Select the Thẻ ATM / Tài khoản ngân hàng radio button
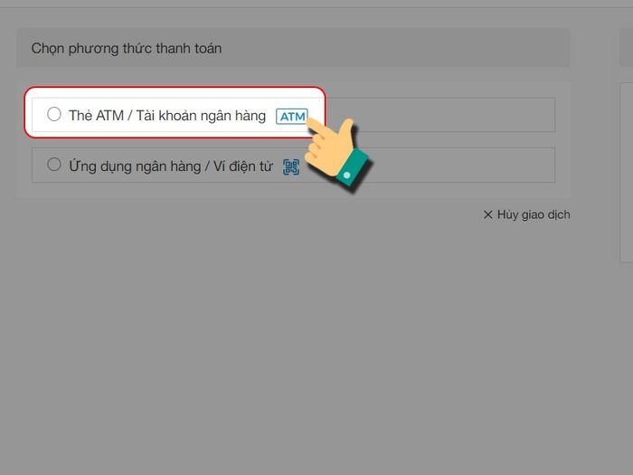The width and height of the screenshot is (633, 475). coord(54,114)
